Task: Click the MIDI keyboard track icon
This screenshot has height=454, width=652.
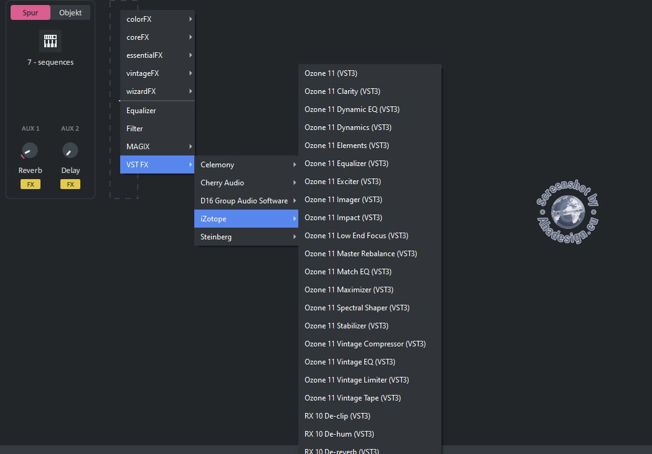Action: click(50, 40)
